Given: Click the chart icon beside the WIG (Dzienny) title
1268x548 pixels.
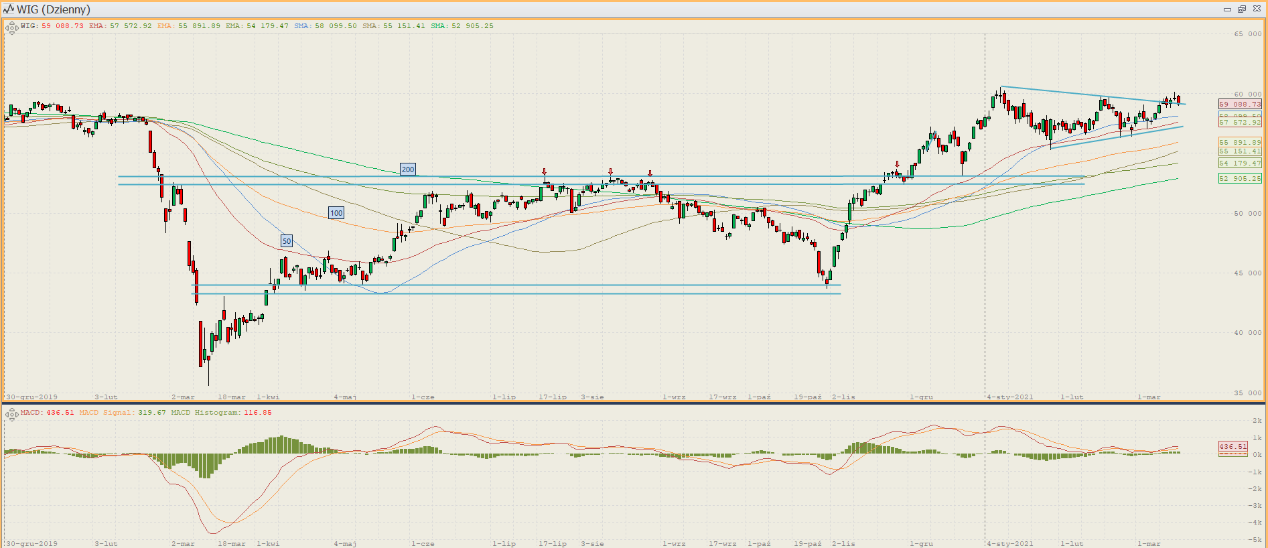Looking at the screenshot, I should 9,9.
